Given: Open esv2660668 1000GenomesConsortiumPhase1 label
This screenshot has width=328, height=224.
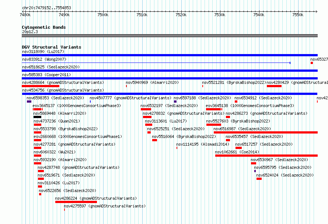Looking at the screenshot, I should (x=78, y=136).
